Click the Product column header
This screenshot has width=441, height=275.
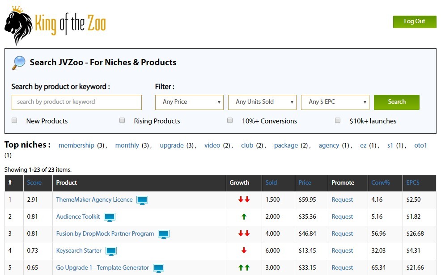click(66, 182)
